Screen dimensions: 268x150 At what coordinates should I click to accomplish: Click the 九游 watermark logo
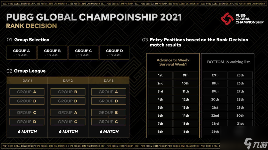[255, 144]
